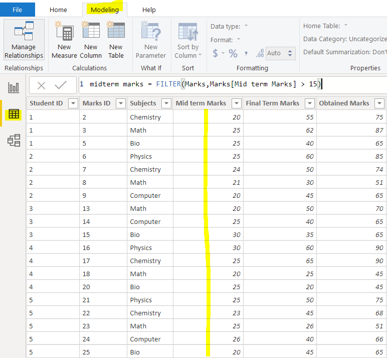Open Default Summarization dropdown
387x358 pixels.
point(345,52)
